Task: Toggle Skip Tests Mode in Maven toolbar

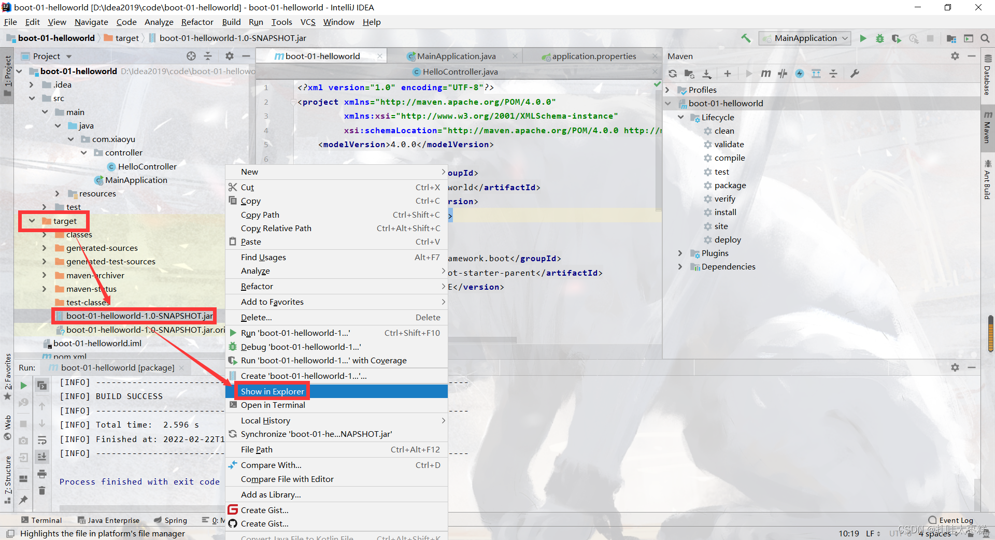Action: point(800,74)
